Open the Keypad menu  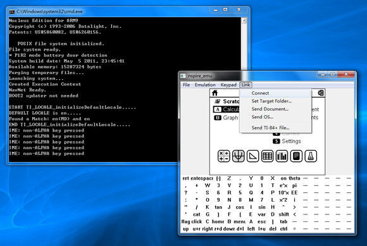pos(228,85)
